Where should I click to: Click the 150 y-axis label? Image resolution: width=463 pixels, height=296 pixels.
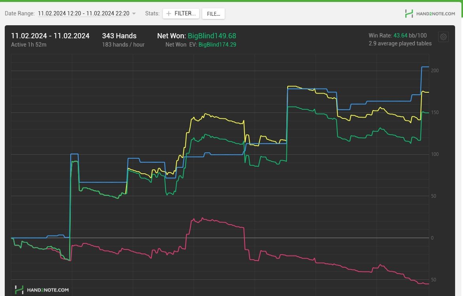click(x=435, y=112)
